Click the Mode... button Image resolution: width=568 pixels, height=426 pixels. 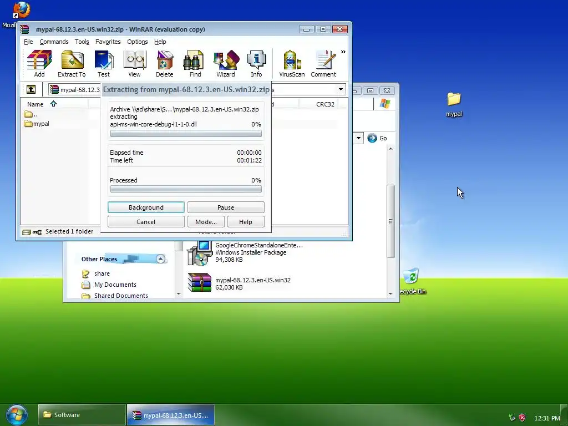coord(206,222)
